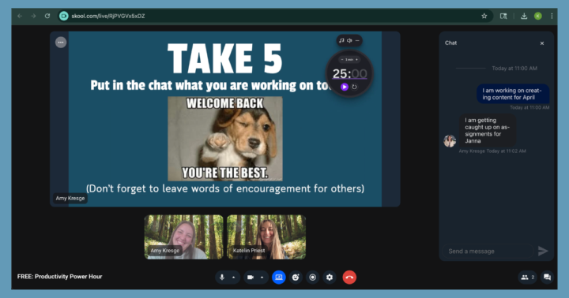Viewport: 569px width, 298px height.
Task: Open emoji reactions picker
Action: coord(296,278)
